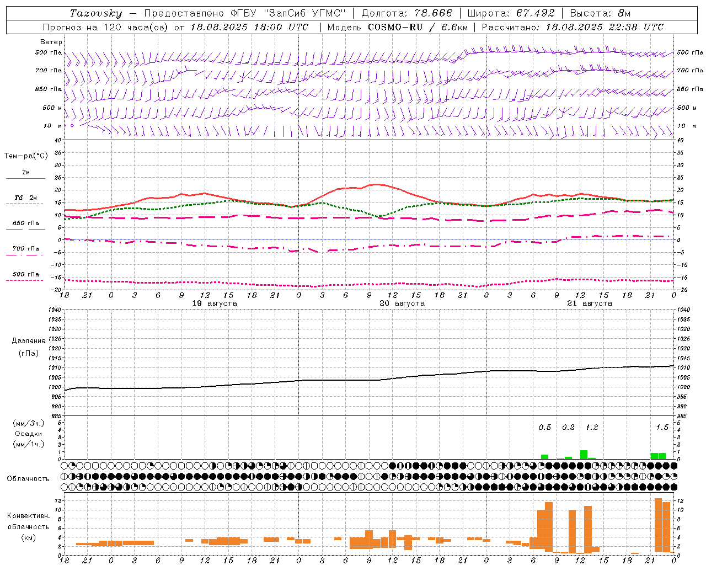Click the Осадки panel label

[29, 434]
